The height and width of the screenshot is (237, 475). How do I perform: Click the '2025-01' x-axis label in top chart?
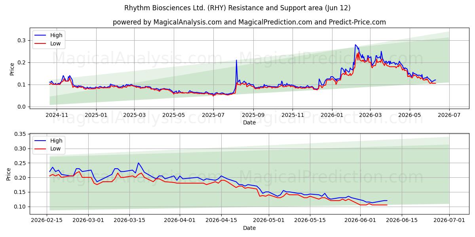(x=97, y=115)
